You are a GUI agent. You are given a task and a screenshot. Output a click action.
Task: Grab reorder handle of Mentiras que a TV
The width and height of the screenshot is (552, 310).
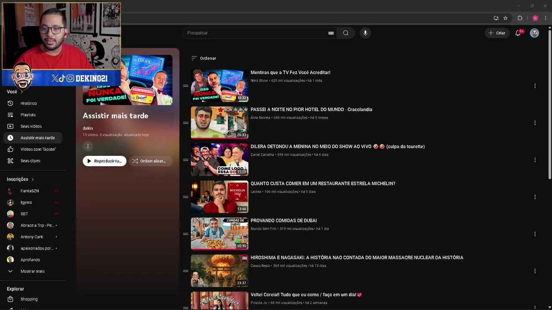coord(185,86)
